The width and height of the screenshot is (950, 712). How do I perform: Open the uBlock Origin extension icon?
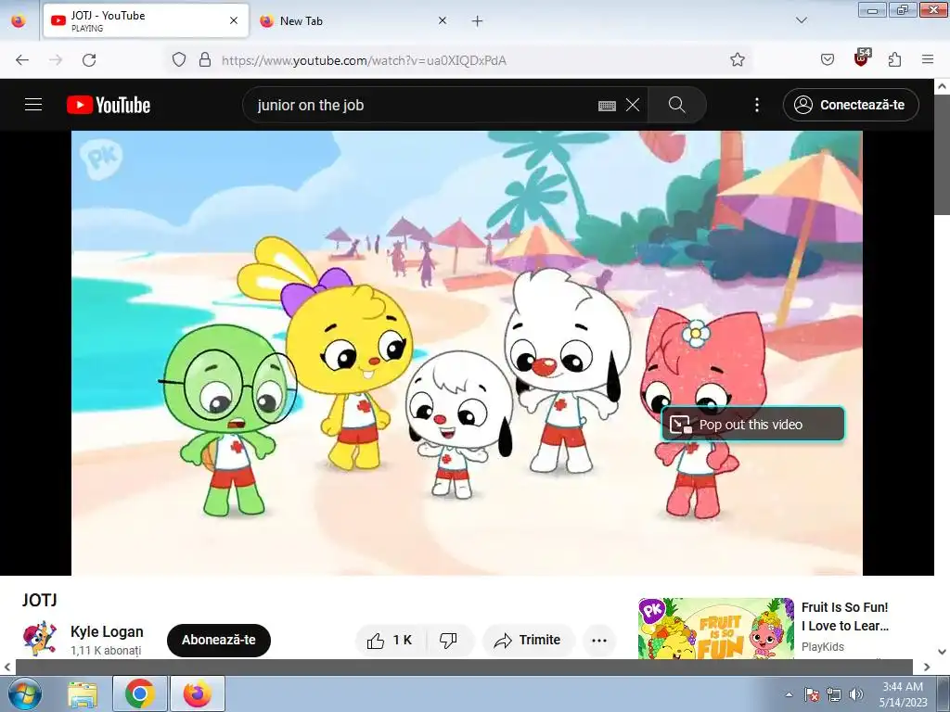pyautogui.click(x=862, y=58)
